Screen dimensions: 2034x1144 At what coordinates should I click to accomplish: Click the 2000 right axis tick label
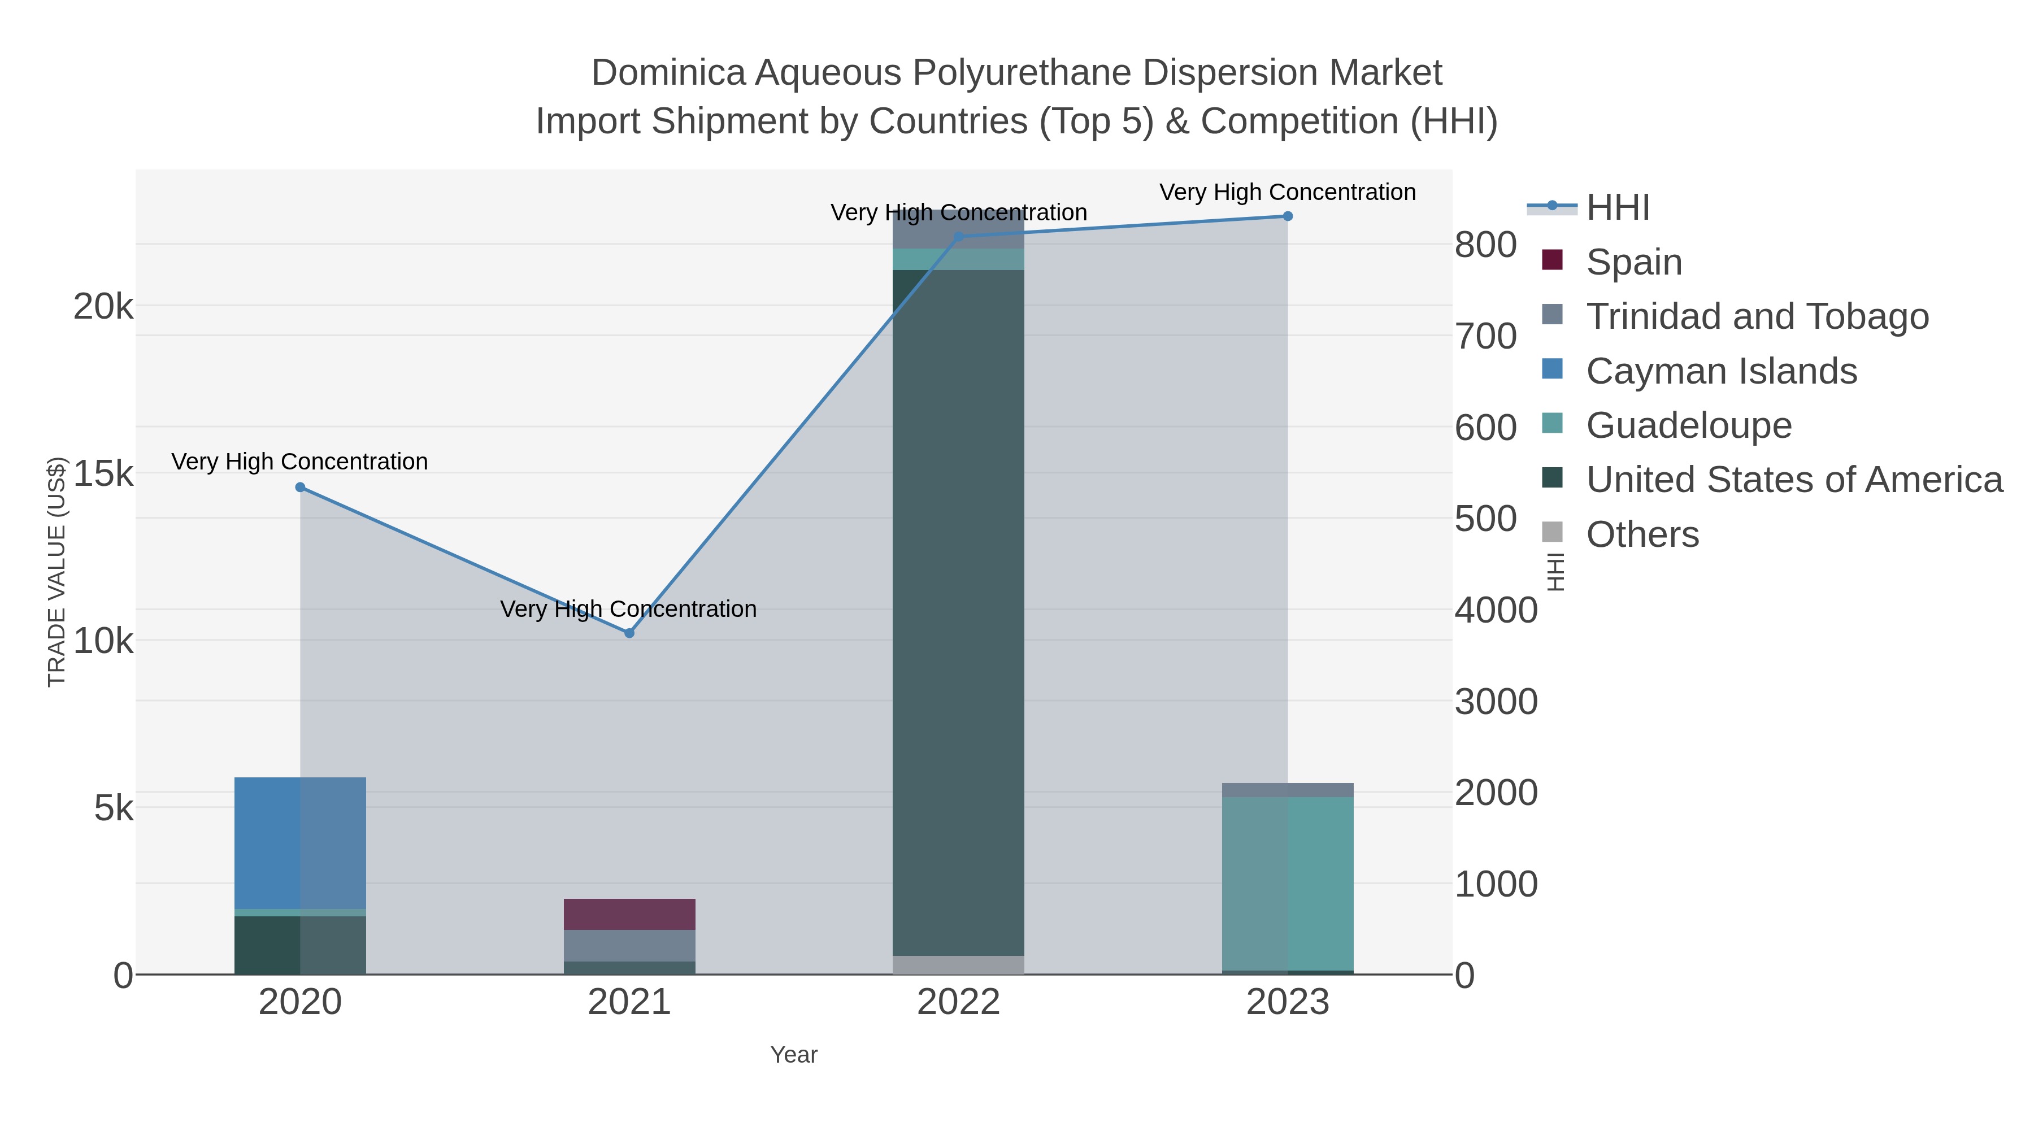tap(1496, 793)
